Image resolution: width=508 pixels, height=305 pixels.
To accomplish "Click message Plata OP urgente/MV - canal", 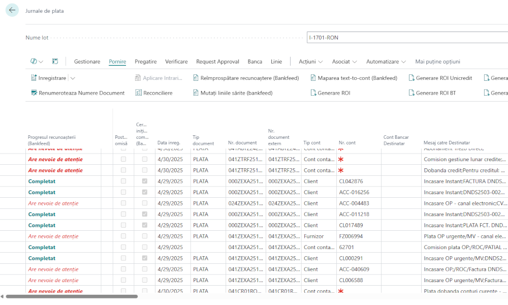I will pos(465,236).
